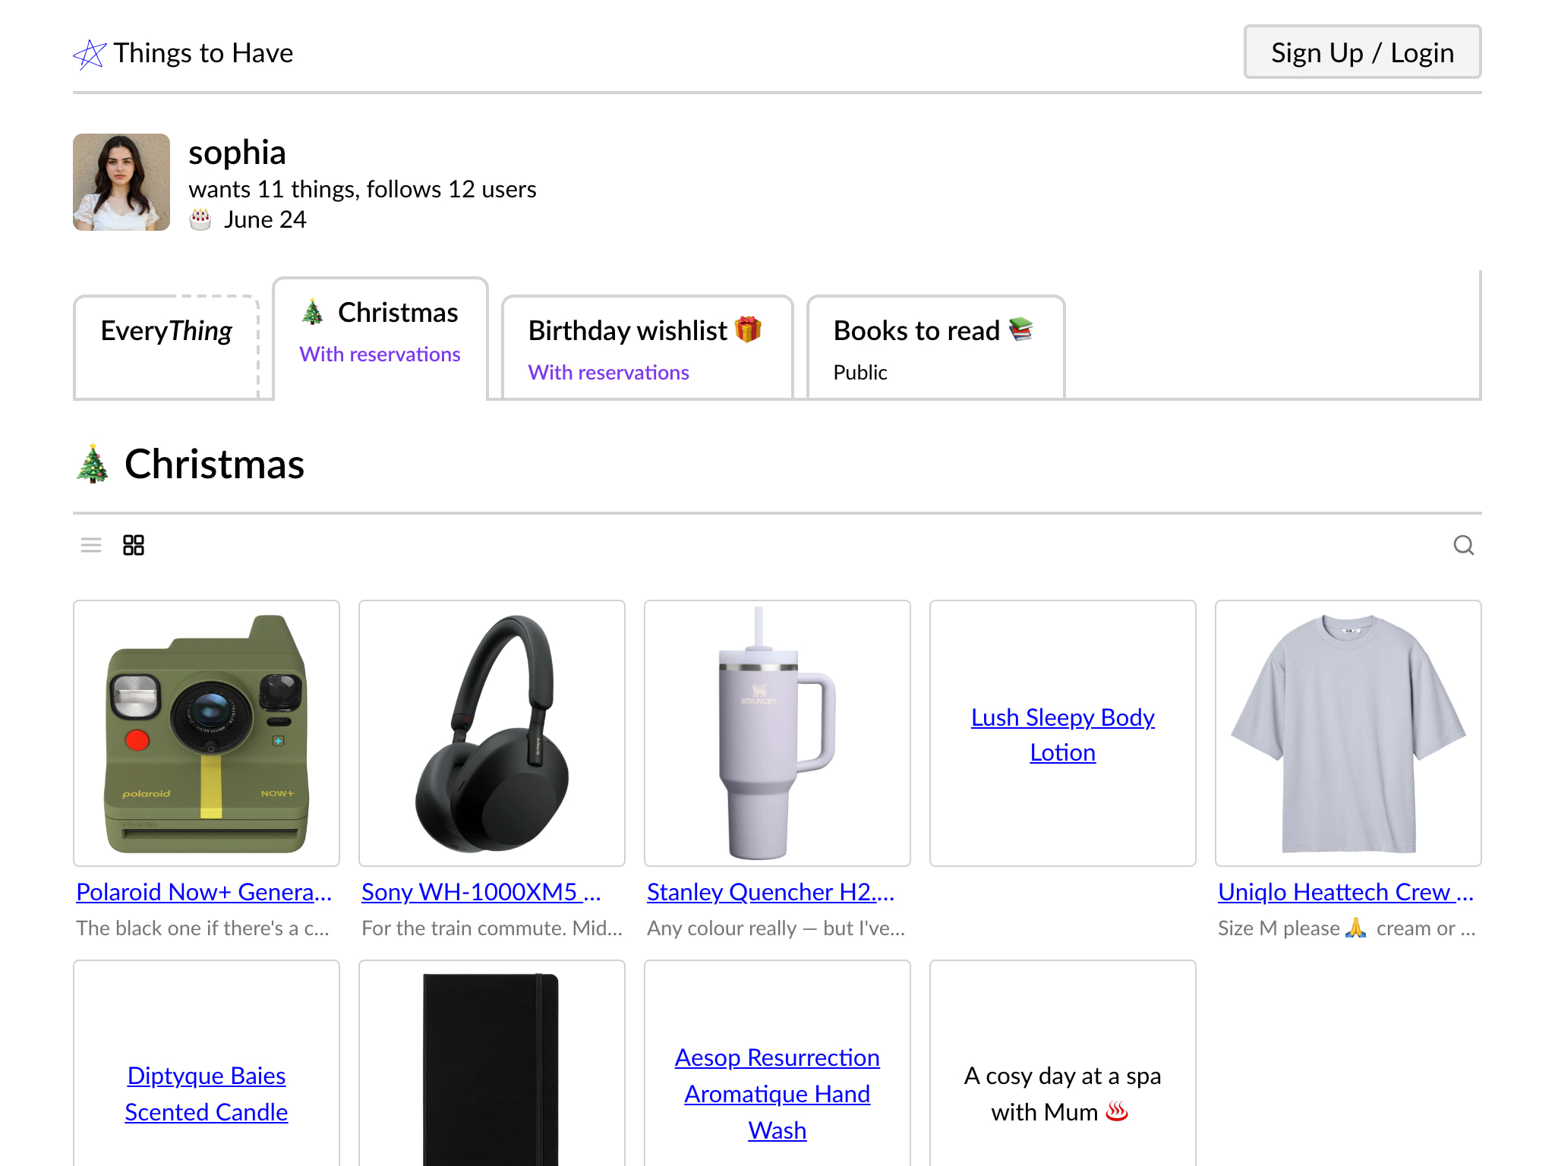Screen dimensions: 1555x1166
Task: Open the EveryThing tab
Action: click(x=167, y=347)
